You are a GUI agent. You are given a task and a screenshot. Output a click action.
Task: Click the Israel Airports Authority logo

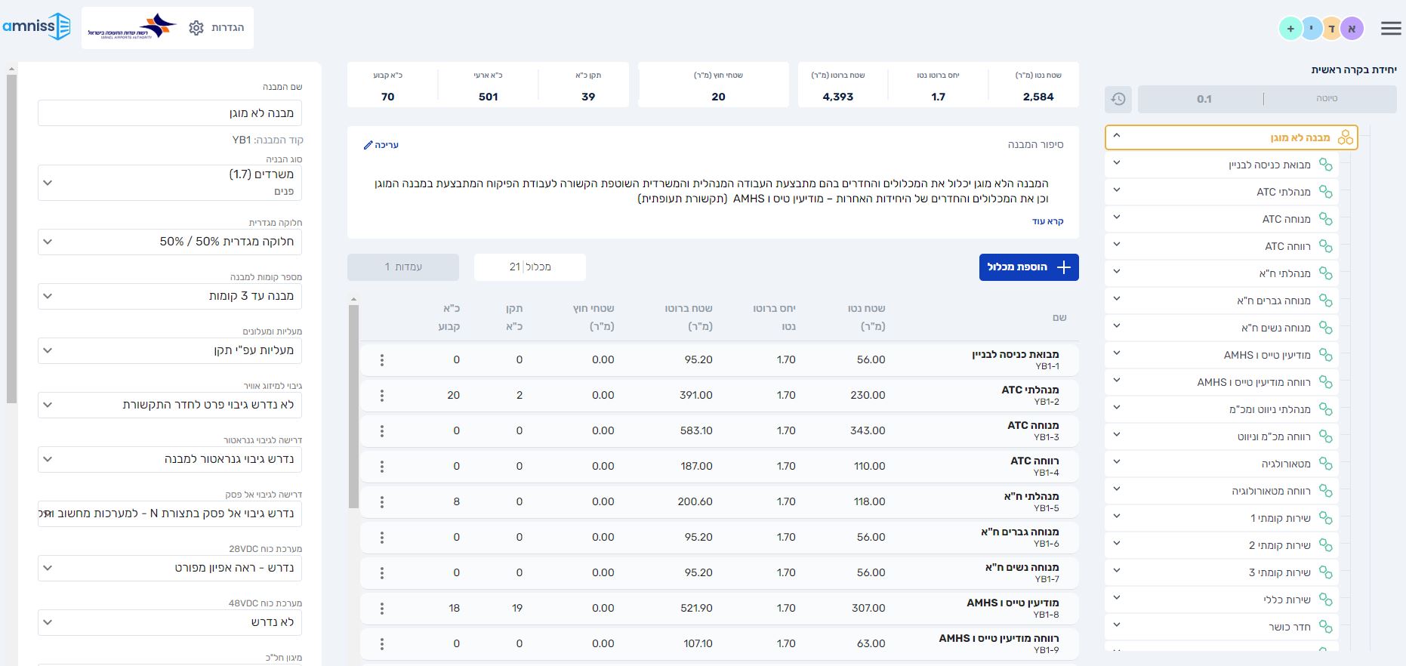pos(132,27)
